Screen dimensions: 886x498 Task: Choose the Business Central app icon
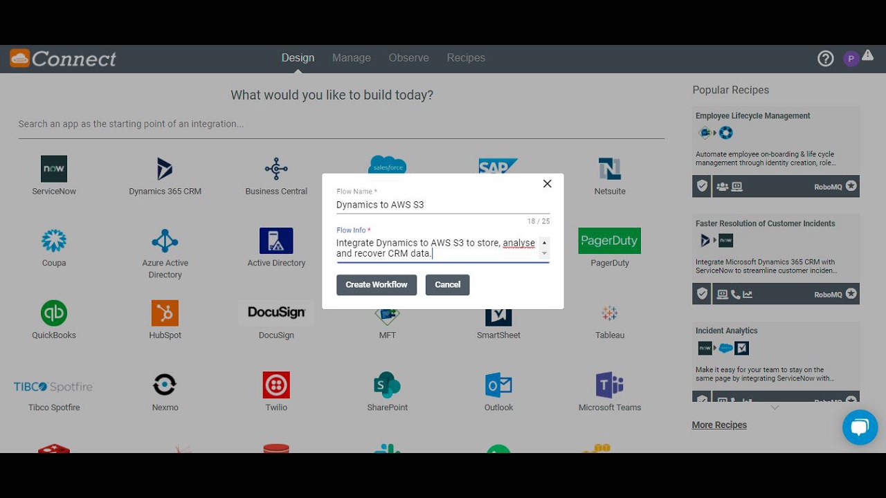[276, 169]
